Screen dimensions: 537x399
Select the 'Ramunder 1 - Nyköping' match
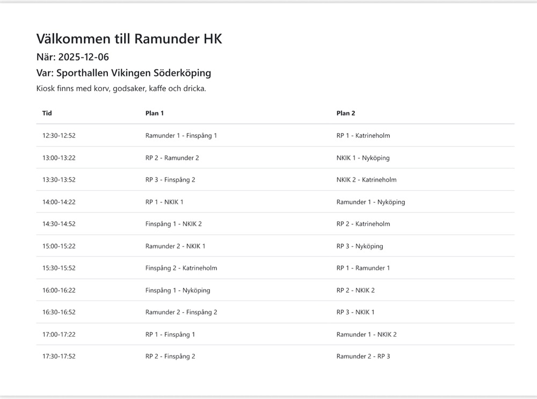point(371,202)
